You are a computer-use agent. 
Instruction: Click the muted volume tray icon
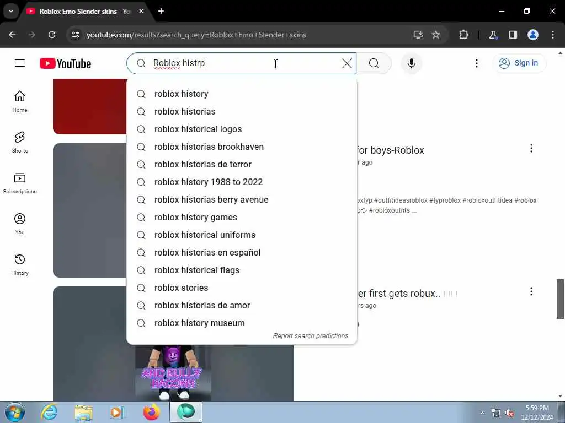point(509,413)
